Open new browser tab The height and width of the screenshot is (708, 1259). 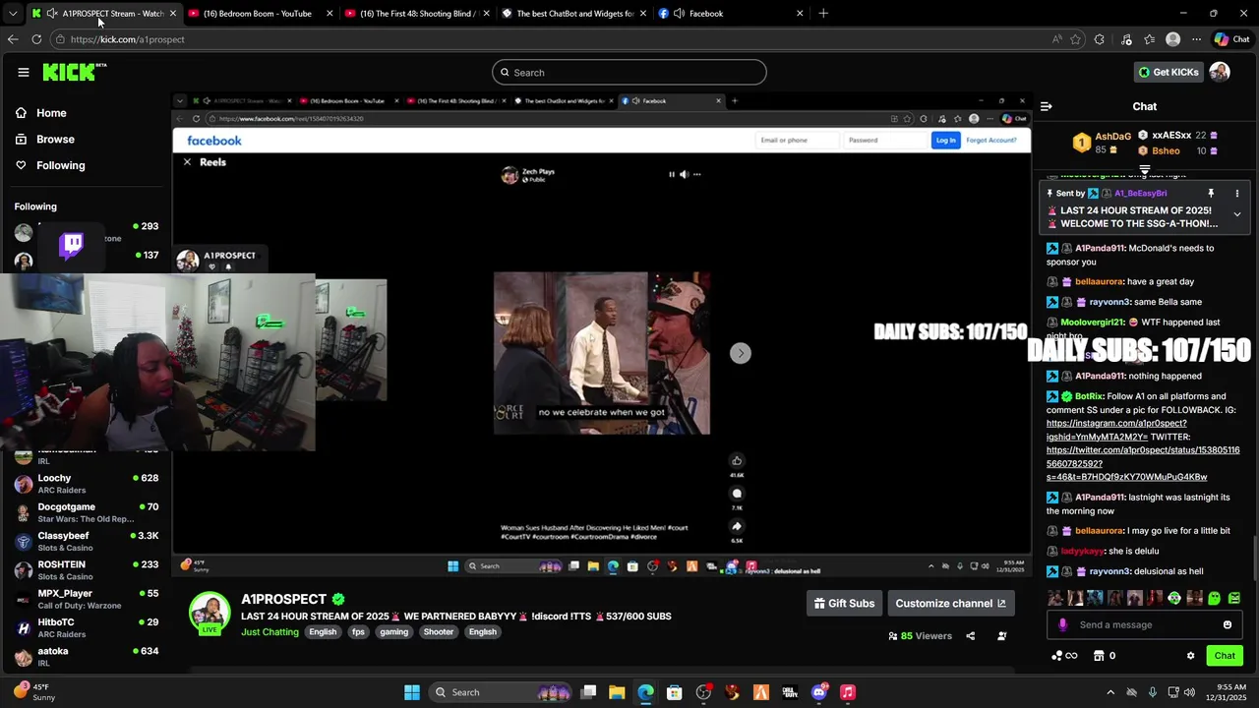click(823, 14)
